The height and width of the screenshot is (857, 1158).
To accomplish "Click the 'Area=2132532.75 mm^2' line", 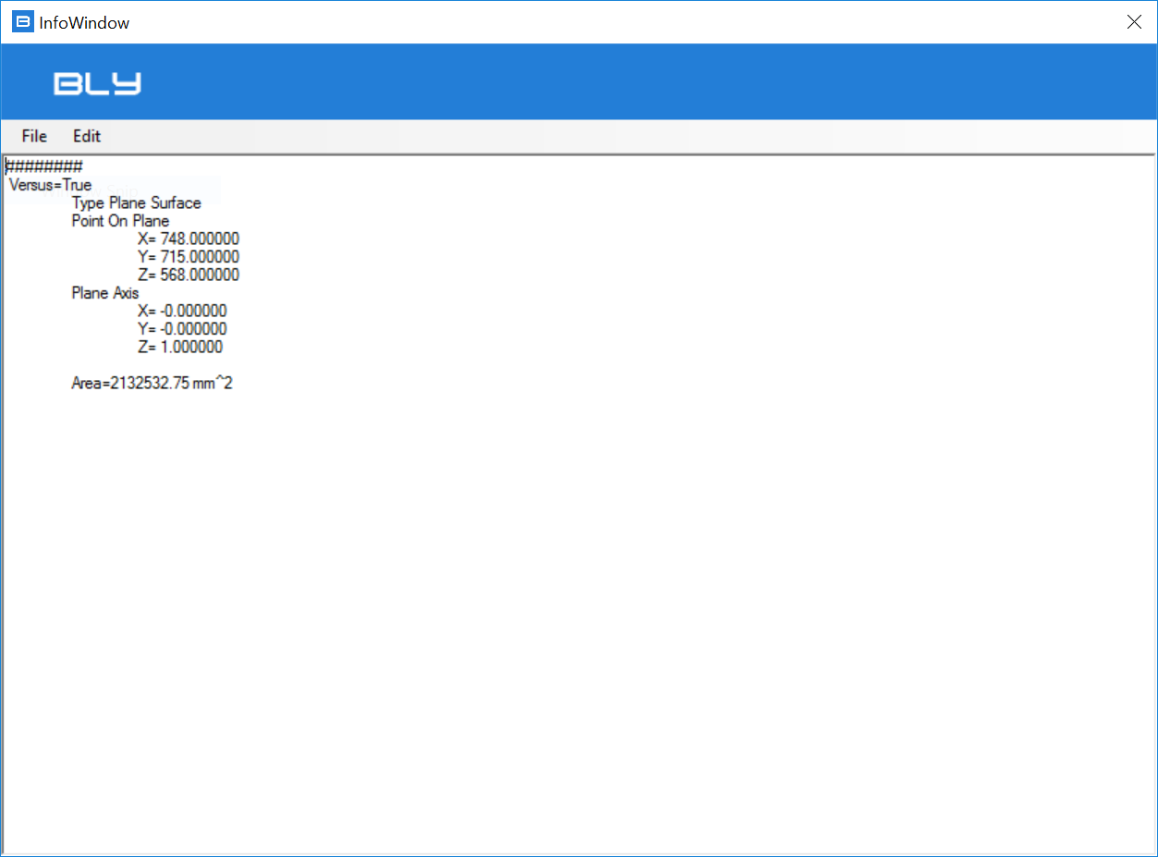I will [152, 383].
